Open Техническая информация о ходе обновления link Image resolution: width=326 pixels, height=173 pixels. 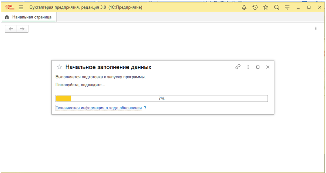pos(98,108)
